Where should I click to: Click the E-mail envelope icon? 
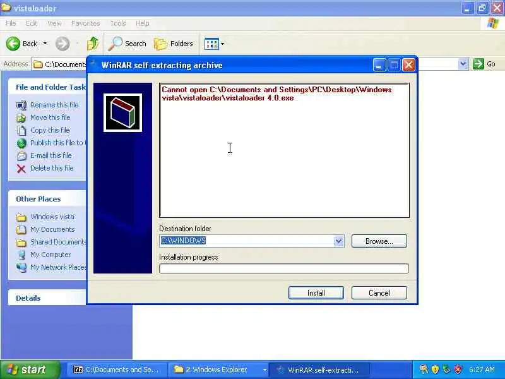point(21,156)
